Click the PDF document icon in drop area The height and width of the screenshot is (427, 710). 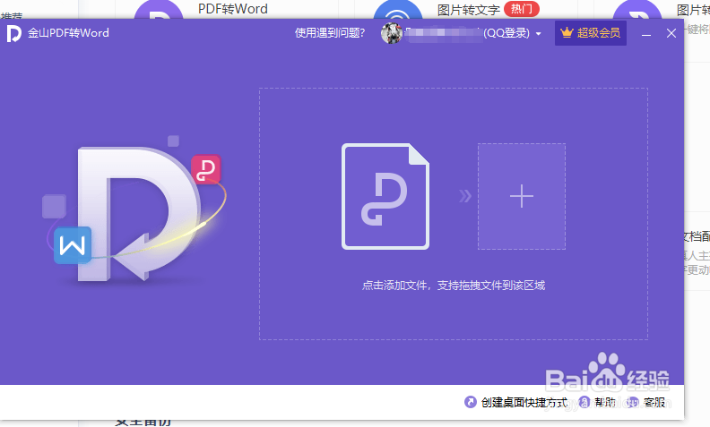tap(385, 196)
